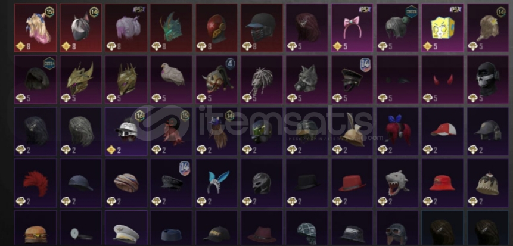Choose the red and white baseball cap

[x=442, y=131]
